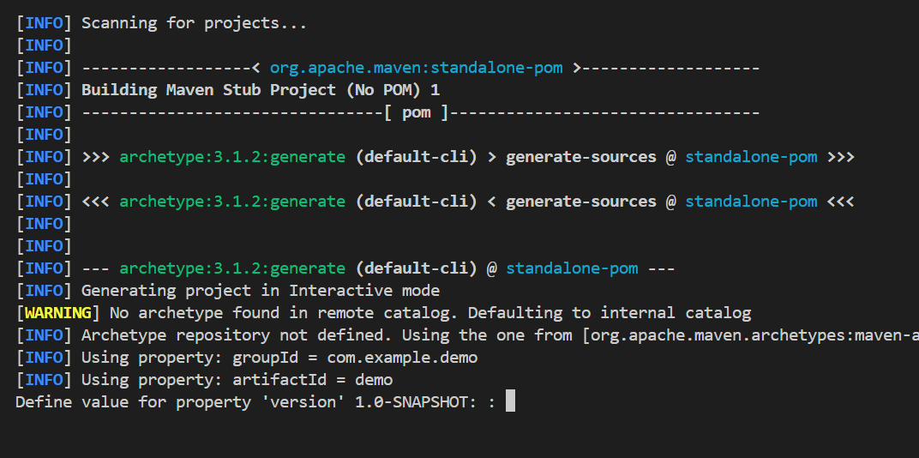Viewport: 919px width, 458px height.
Task: Click 'Generating project in Interactive mode' text
Action: [x=260, y=291]
